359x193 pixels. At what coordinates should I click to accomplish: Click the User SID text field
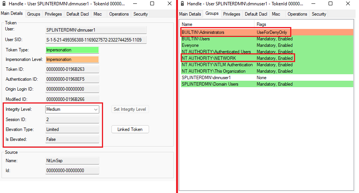tap(96, 40)
